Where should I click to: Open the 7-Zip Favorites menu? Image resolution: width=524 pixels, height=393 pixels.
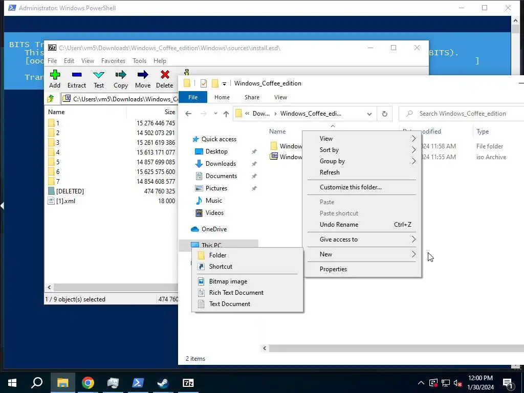[113, 61]
